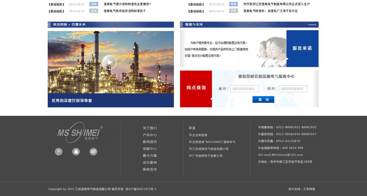
Task: Click the 湿美 tag beside 湿美电气提示选购除湿机注意哪些
Action: (94, 4)
